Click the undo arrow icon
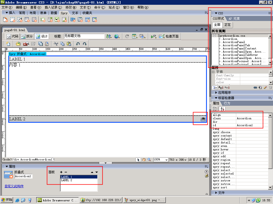The height and width of the screenshot is (204, 273). coord(78,44)
